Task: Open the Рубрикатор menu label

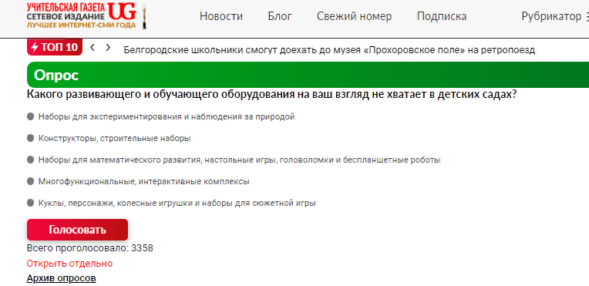Action: [550, 16]
